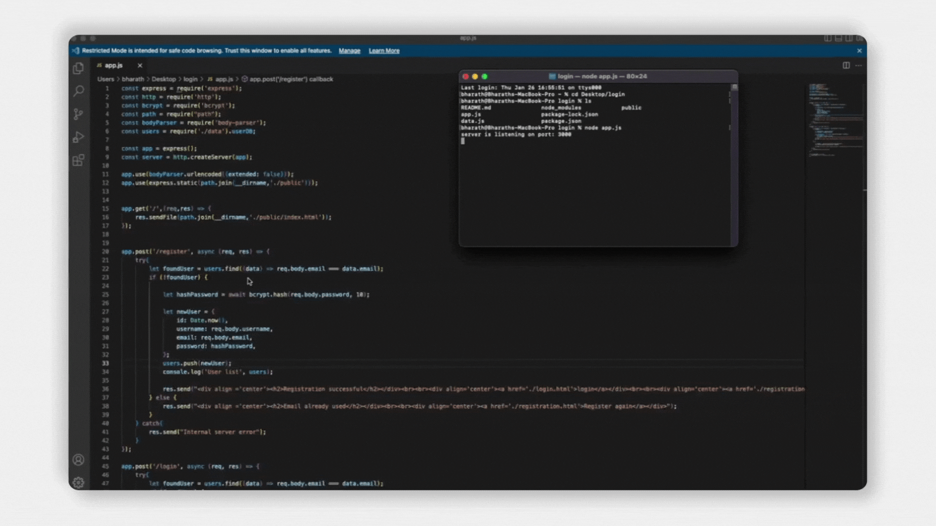Open the Accounts icon above the gear
Screen dimensions: 936x526
coord(78,460)
